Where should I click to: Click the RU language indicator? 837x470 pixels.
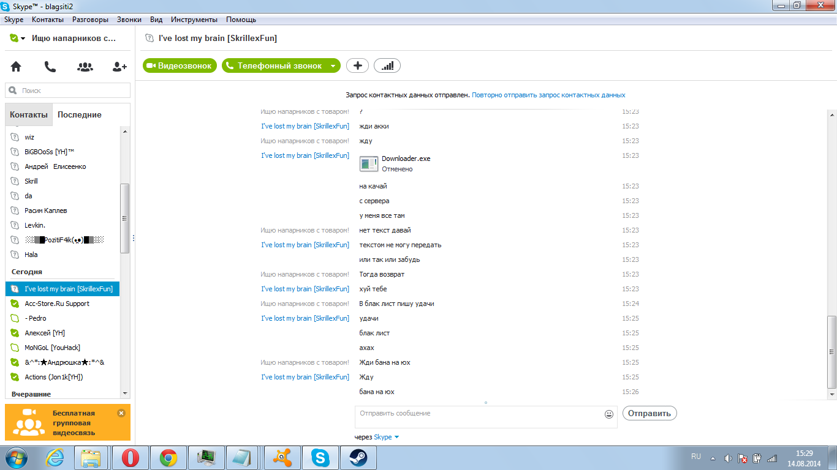click(696, 457)
